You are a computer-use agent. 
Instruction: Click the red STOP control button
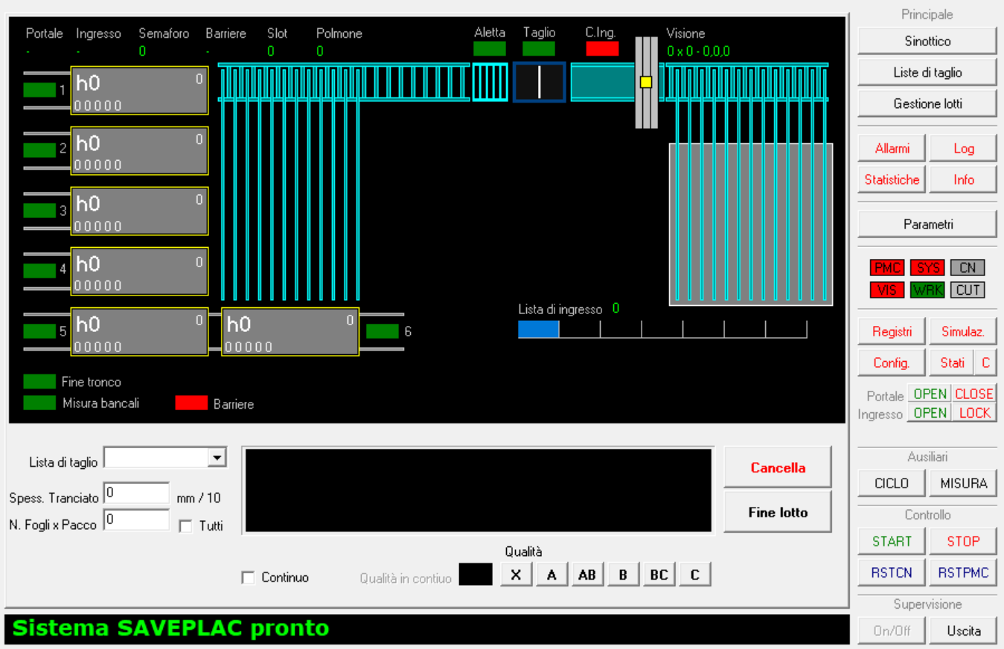(963, 541)
